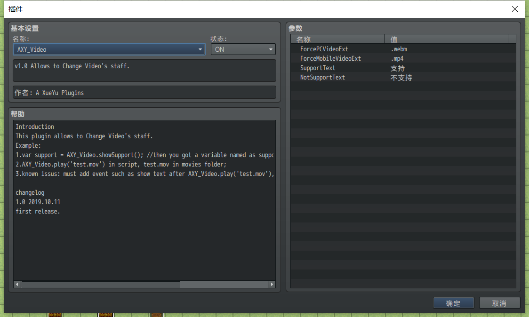Select the ForceMobileVideoExt parameter row

(403, 58)
